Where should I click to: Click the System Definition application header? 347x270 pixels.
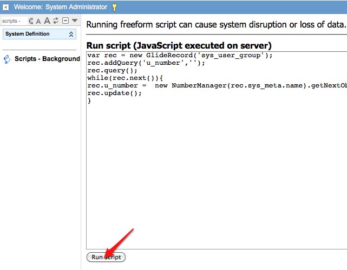[x=28, y=34]
